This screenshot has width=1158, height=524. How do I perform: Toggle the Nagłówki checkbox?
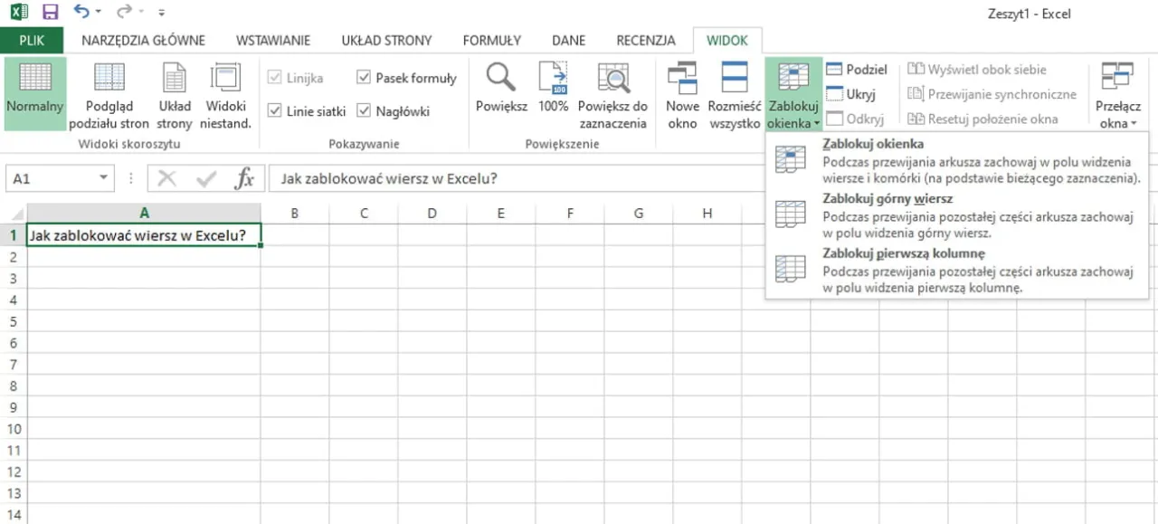pos(364,111)
